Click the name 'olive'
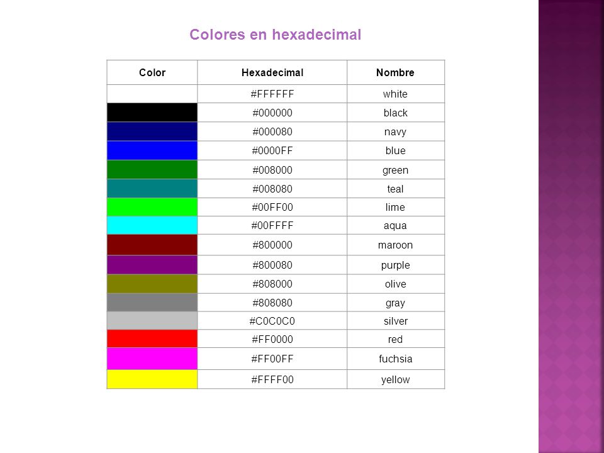Screen dimensions: 604x453 [x=395, y=284]
